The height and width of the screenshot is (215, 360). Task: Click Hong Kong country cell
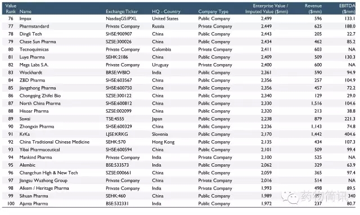(163, 142)
